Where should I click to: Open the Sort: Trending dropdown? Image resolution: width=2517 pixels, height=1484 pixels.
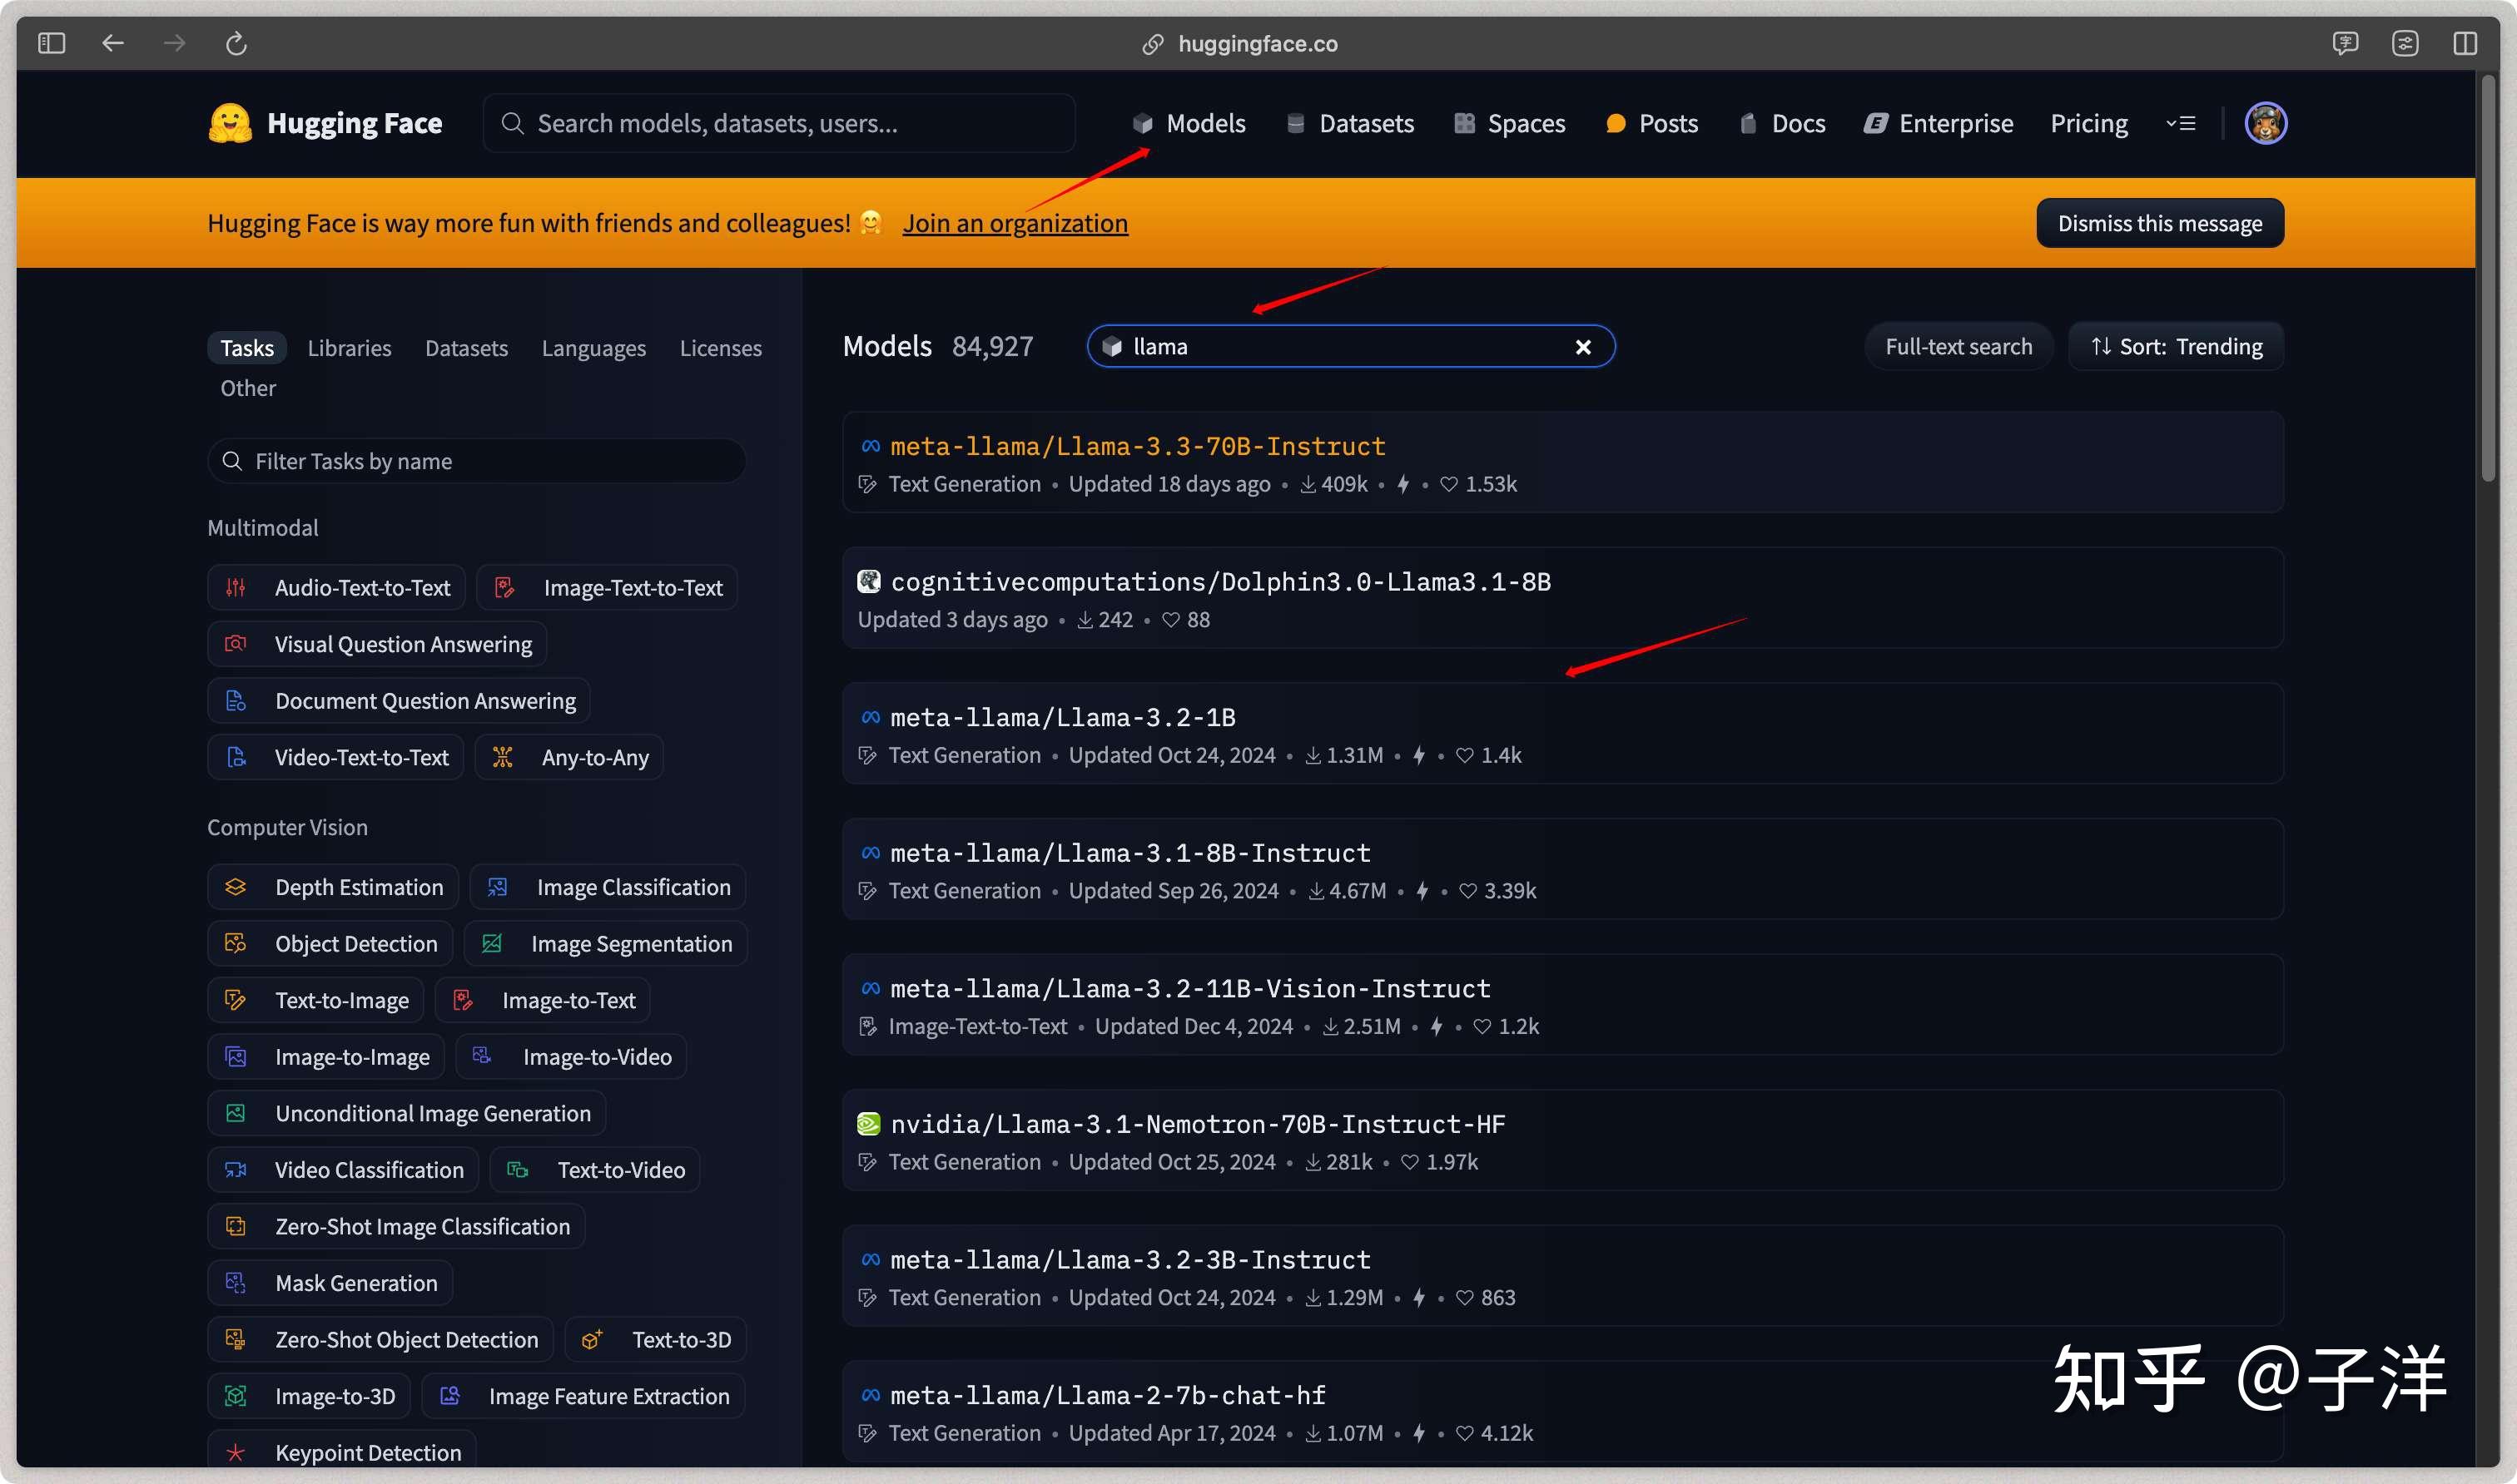pyautogui.click(x=2176, y=347)
